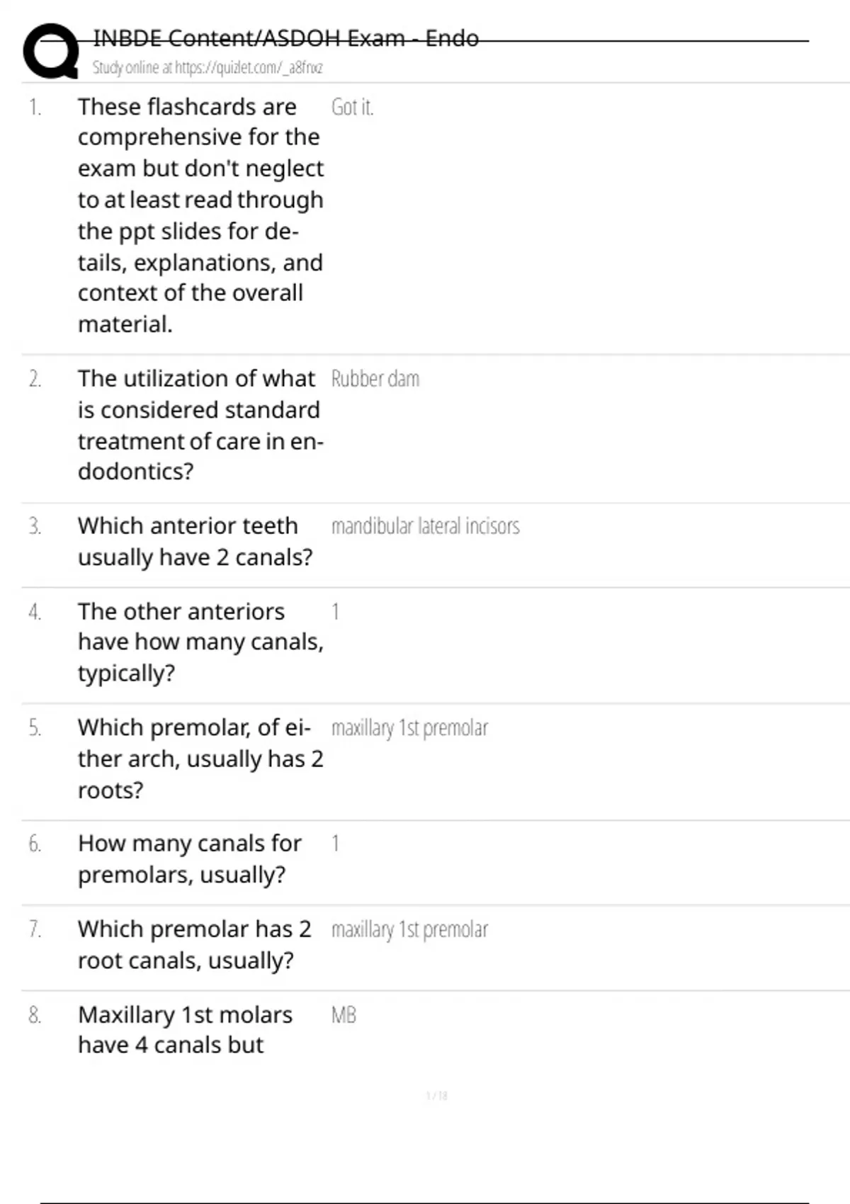850x1204 pixels.
Task: Click the Quizlet Q logo
Action: (x=51, y=51)
